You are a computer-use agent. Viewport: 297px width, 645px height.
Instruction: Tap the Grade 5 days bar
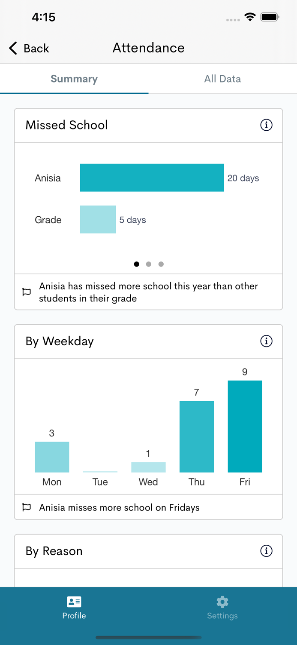(x=98, y=220)
